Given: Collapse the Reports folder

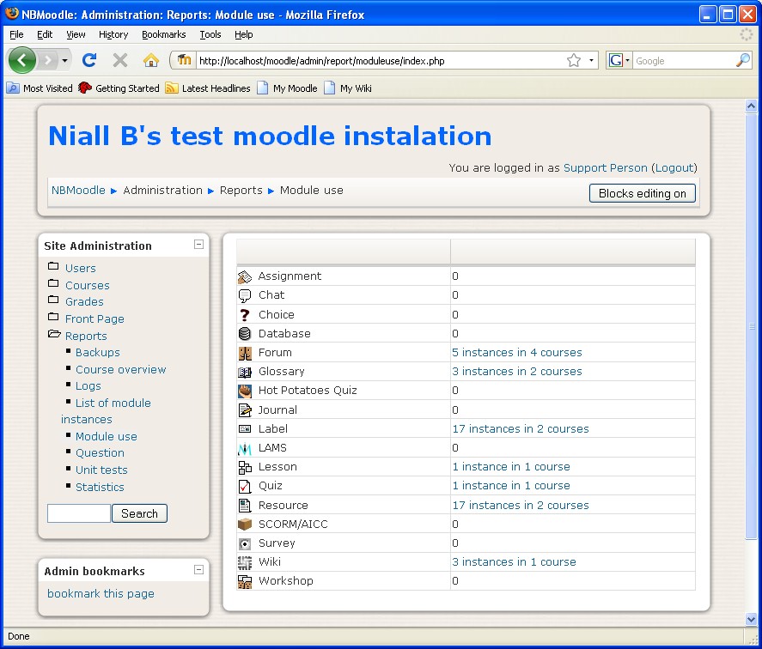Looking at the screenshot, I should (54, 334).
